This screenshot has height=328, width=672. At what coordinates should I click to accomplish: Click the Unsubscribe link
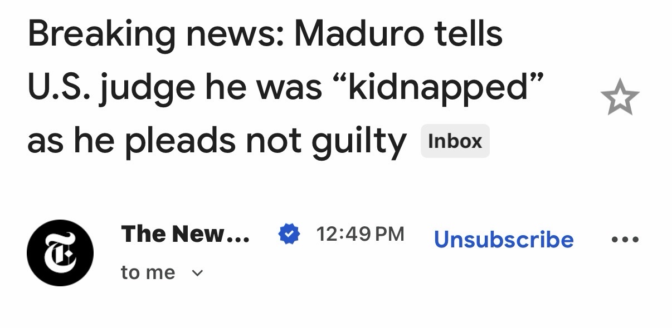(503, 240)
